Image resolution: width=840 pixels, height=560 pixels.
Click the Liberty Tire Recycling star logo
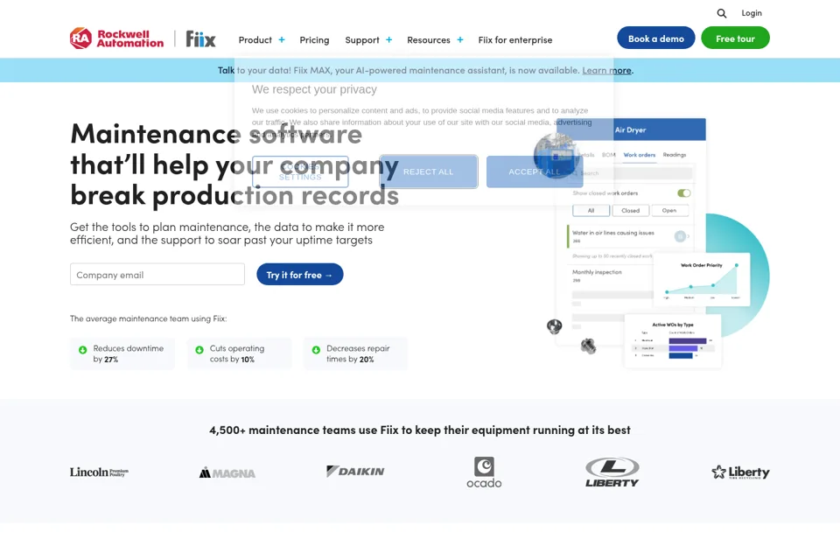tap(740, 472)
